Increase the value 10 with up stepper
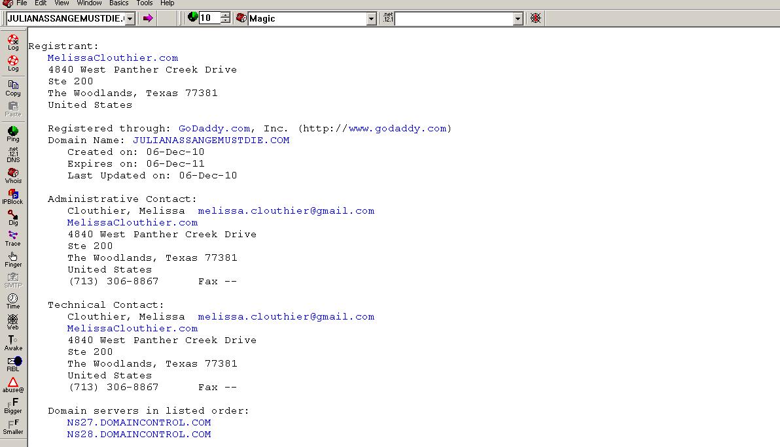The width and height of the screenshot is (780, 447). point(225,15)
